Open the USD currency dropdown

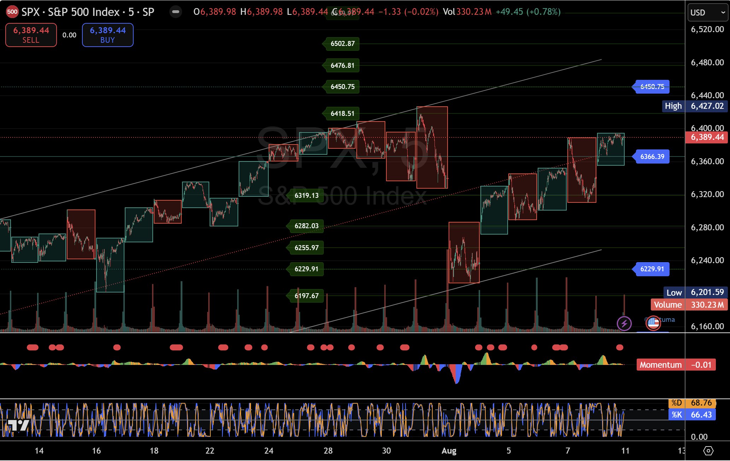707,13
